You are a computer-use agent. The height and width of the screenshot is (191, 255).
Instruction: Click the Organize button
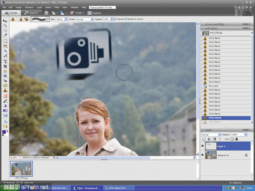[x=94, y=13]
